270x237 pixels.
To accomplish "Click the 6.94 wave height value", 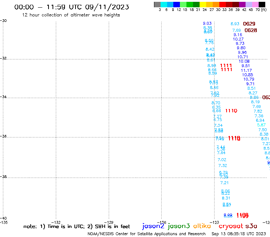I will 260,120.
